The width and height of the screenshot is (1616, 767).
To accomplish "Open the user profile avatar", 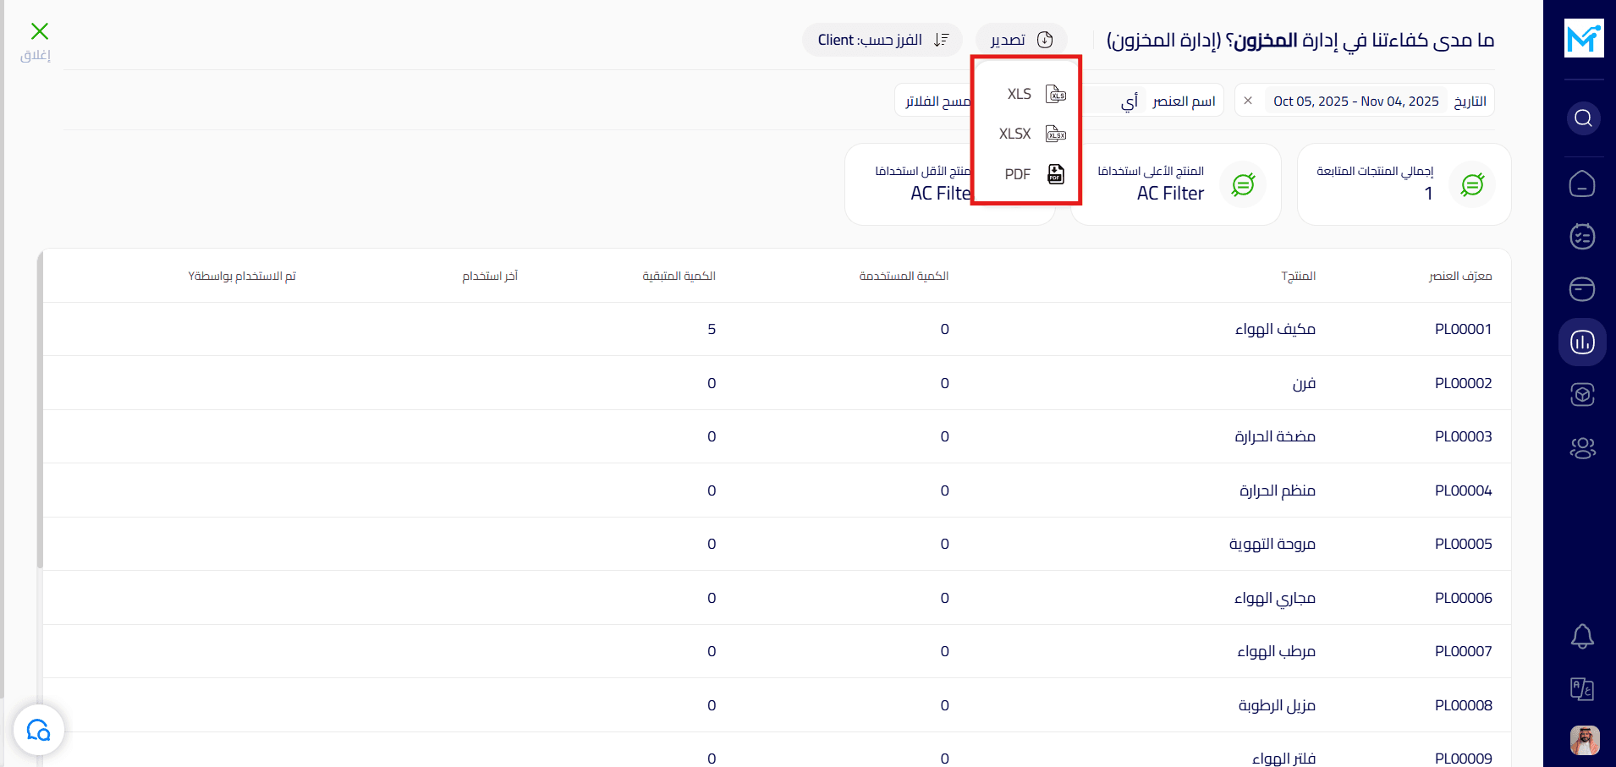I will point(1584,741).
